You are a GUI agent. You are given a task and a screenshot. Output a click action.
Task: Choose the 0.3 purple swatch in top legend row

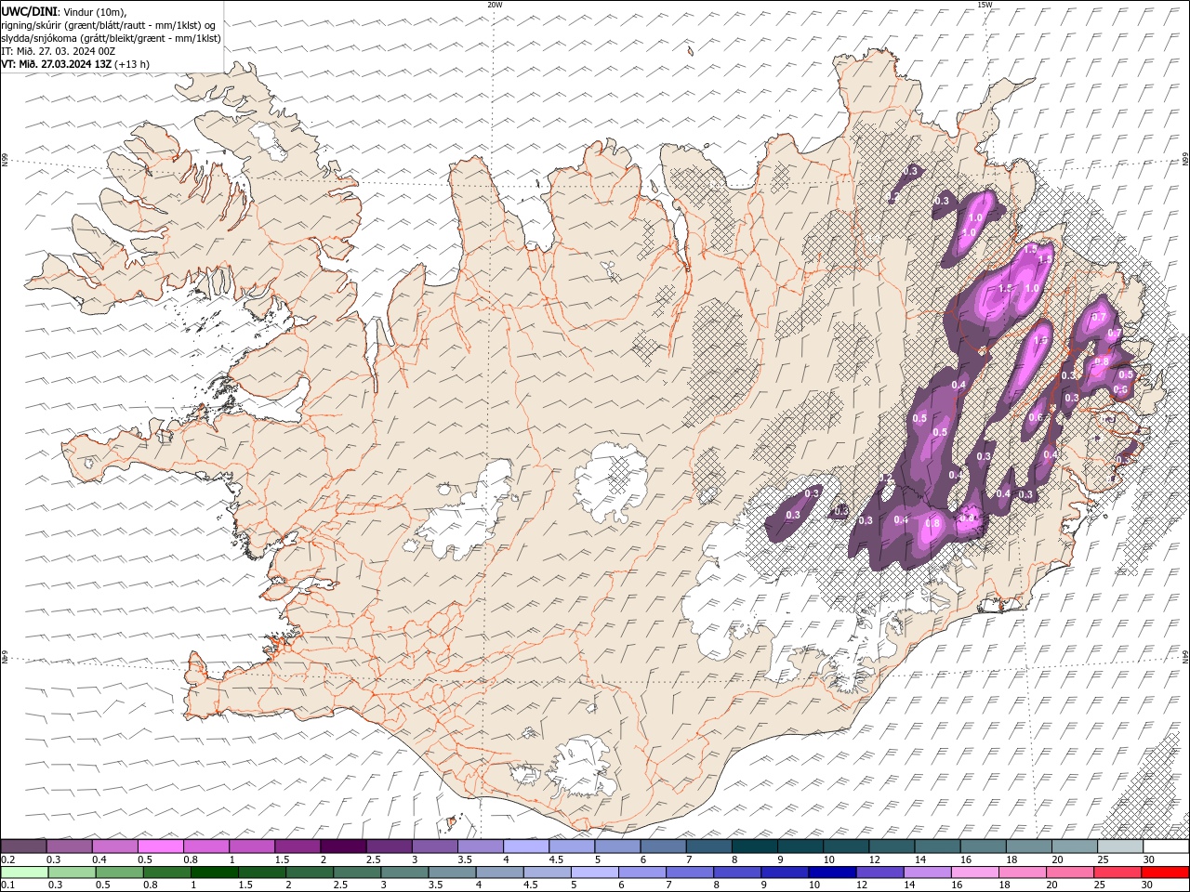(69, 846)
